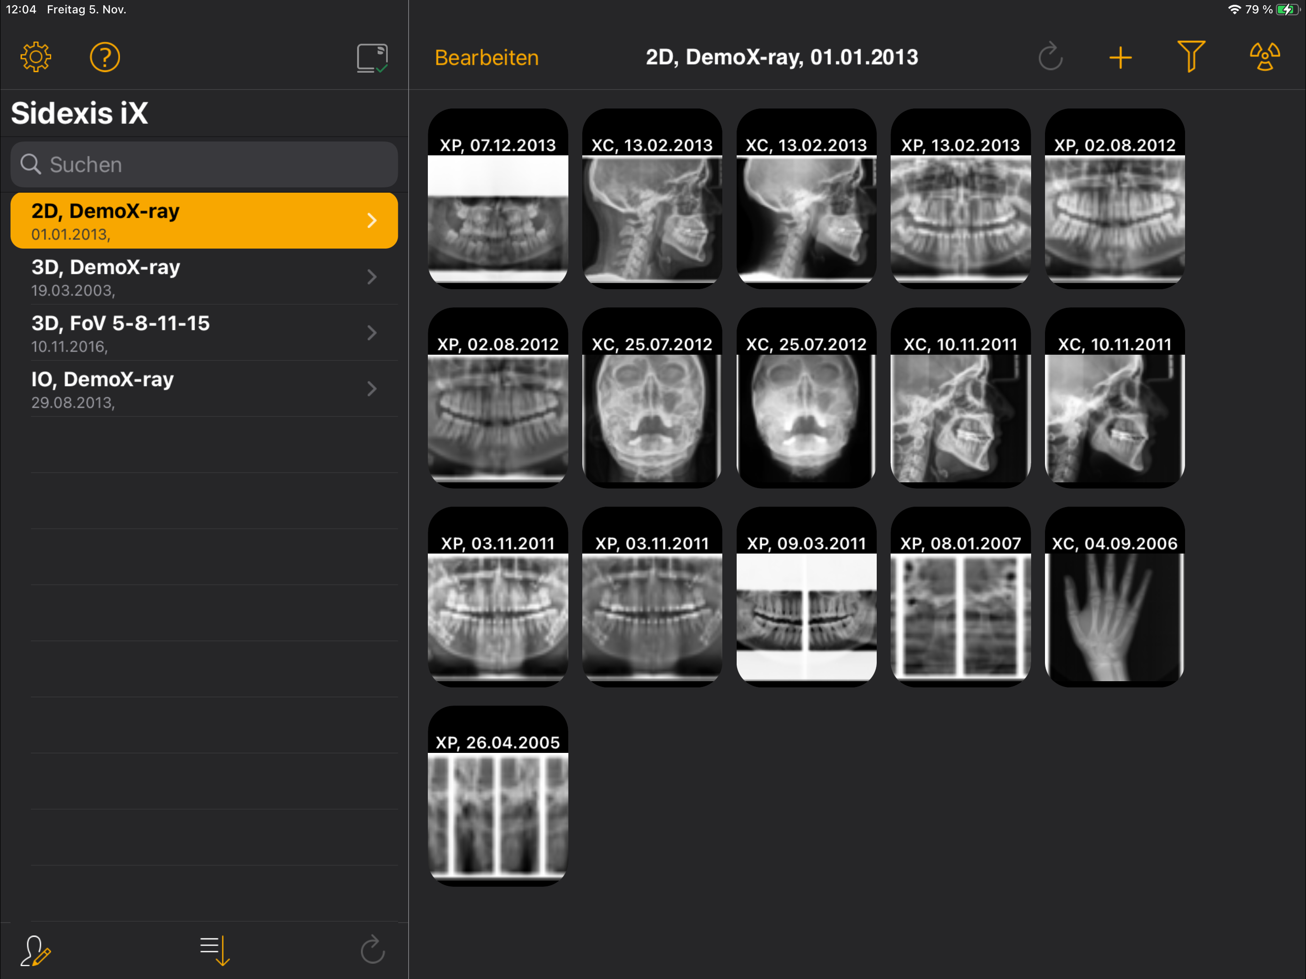Tap the 12:04 clock in the status bar
Image resolution: width=1306 pixels, height=979 pixels.
tap(21, 10)
